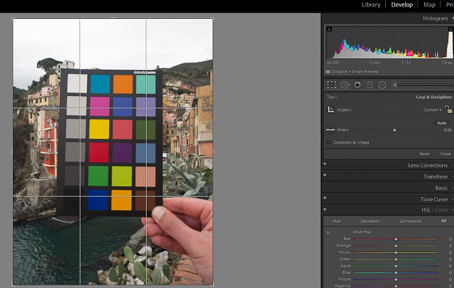
Task: Activate the HSL targeted adjustment tool
Action: pos(328,232)
